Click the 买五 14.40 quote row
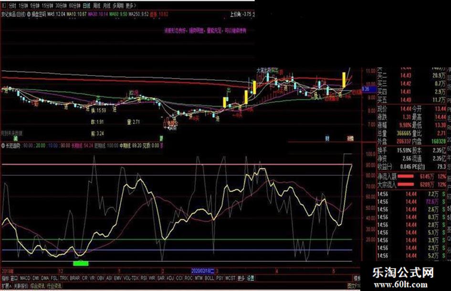Image resolution: width=451 pixels, height=291 pixels. coord(411,100)
